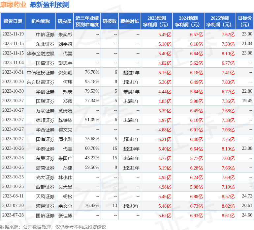The width and height of the screenshot is (254, 230).
Task: Click target price 19.45
Action: pos(247,101)
